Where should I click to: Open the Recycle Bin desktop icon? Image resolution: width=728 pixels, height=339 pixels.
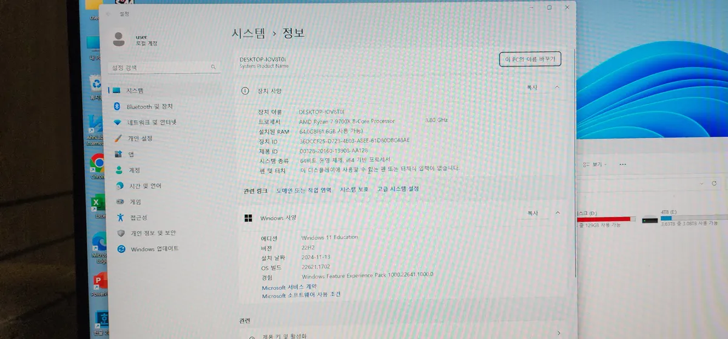click(x=95, y=84)
